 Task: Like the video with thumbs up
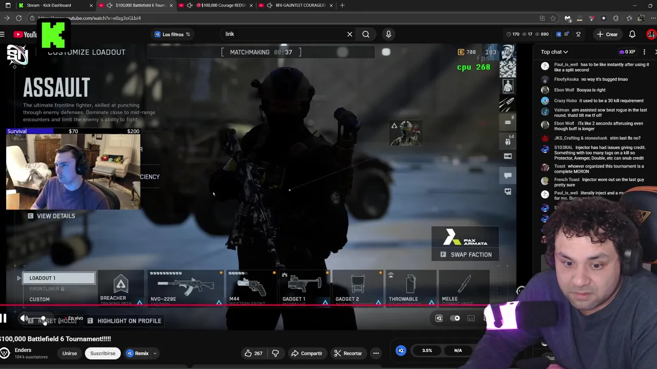(253, 353)
